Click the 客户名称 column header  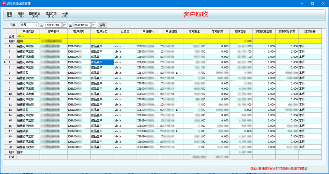[x=53, y=31]
